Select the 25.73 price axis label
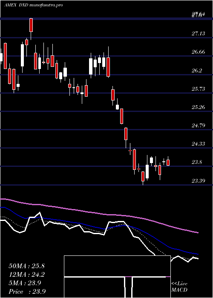The width and height of the screenshot is (213, 298). 198,89
